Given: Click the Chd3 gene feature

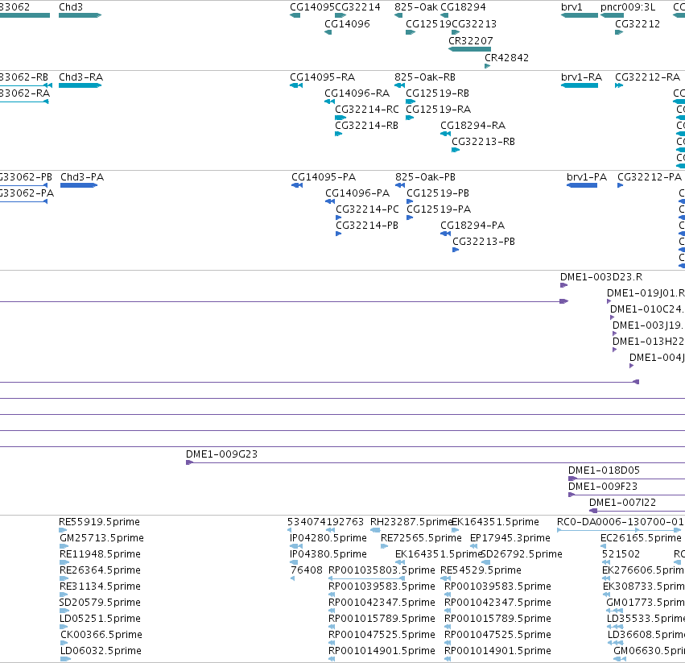Looking at the screenshot, I should [80, 15].
